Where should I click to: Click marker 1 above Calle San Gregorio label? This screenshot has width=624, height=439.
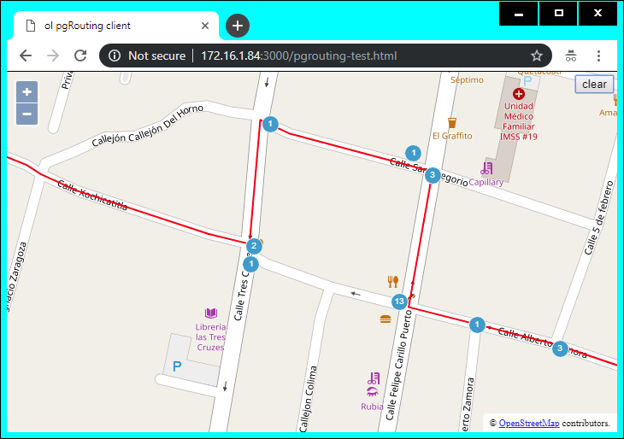coord(413,153)
